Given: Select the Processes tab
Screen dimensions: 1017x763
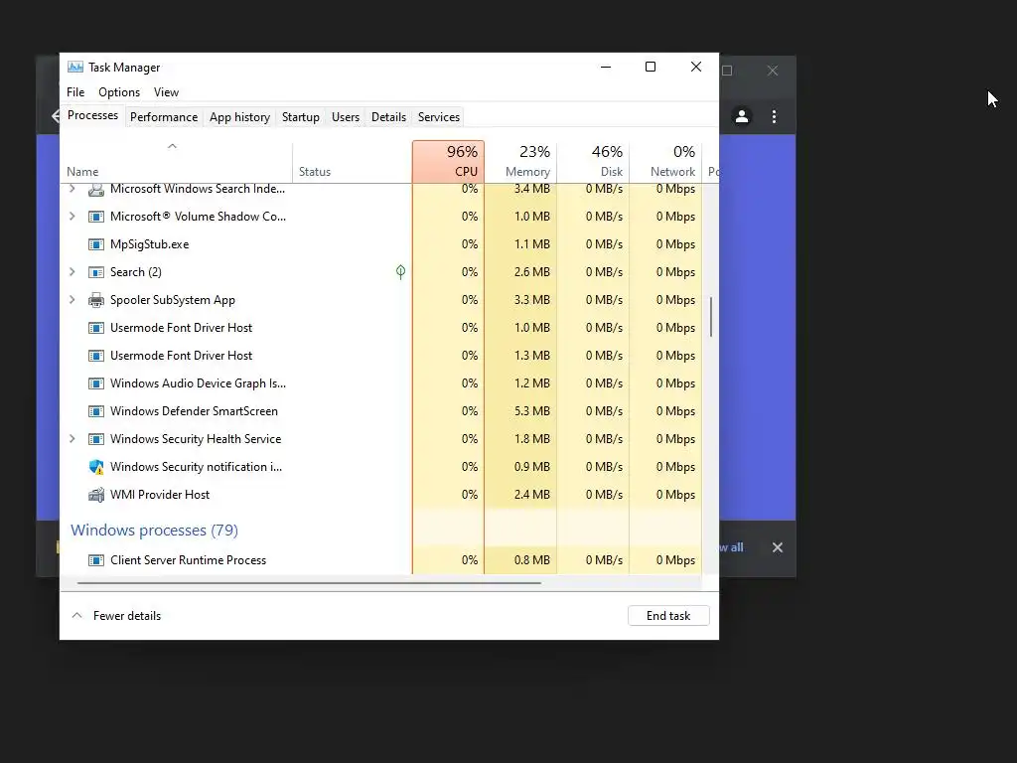Looking at the screenshot, I should [92, 115].
